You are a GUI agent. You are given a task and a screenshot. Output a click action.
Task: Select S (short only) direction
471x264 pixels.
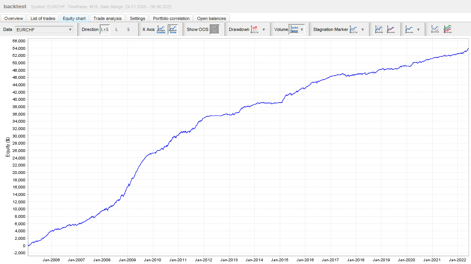click(128, 29)
